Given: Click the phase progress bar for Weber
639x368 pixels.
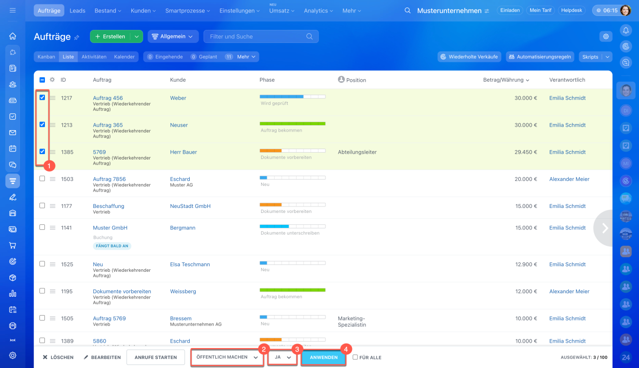Looking at the screenshot, I should pos(293,96).
